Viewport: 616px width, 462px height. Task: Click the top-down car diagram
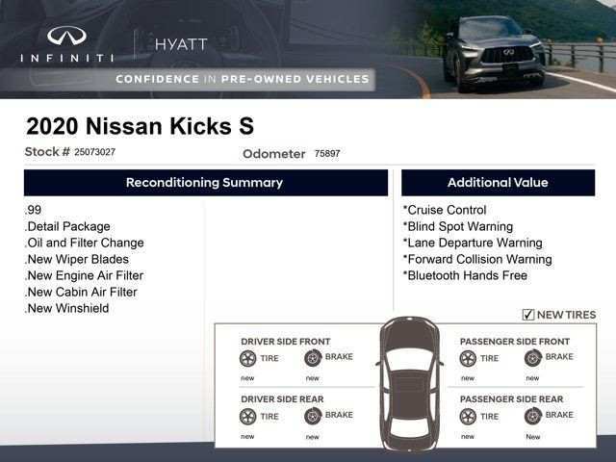click(410, 384)
